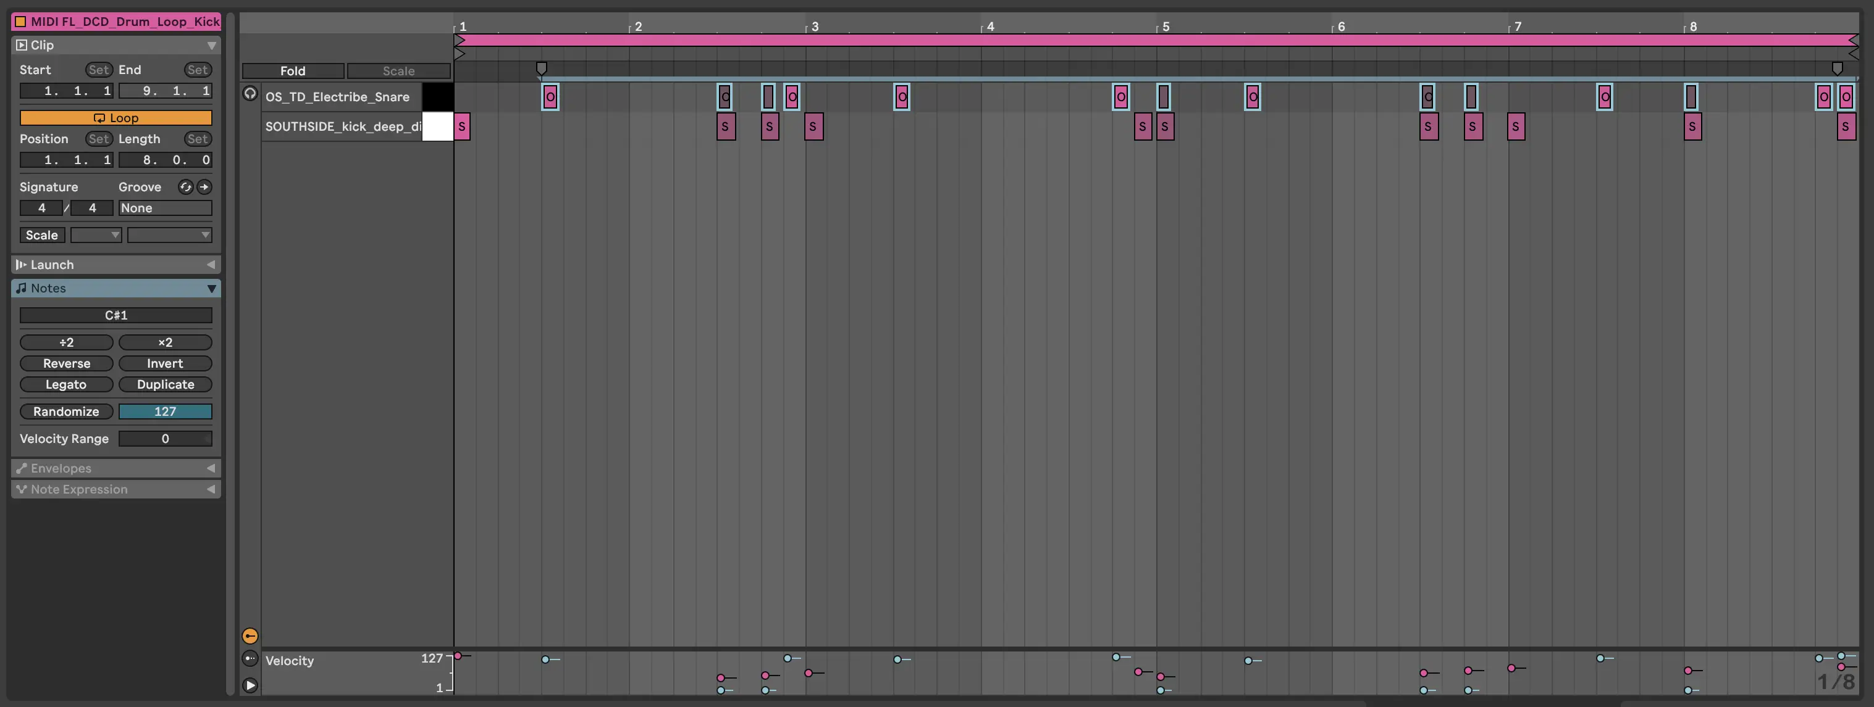Click the commit groove arrow icon
The width and height of the screenshot is (1874, 707).
click(x=204, y=187)
